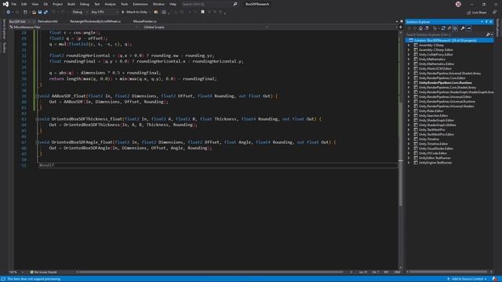Open the Git menu
This screenshot has height=282, width=502.
pyautogui.click(x=45, y=4)
